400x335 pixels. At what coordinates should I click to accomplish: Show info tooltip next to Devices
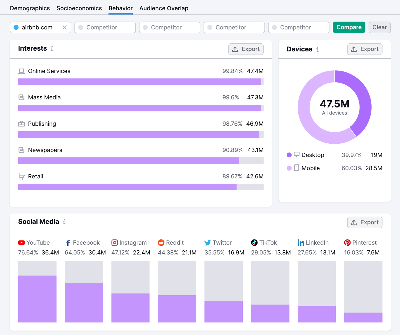pyautogui.click(x=317, y=49)
